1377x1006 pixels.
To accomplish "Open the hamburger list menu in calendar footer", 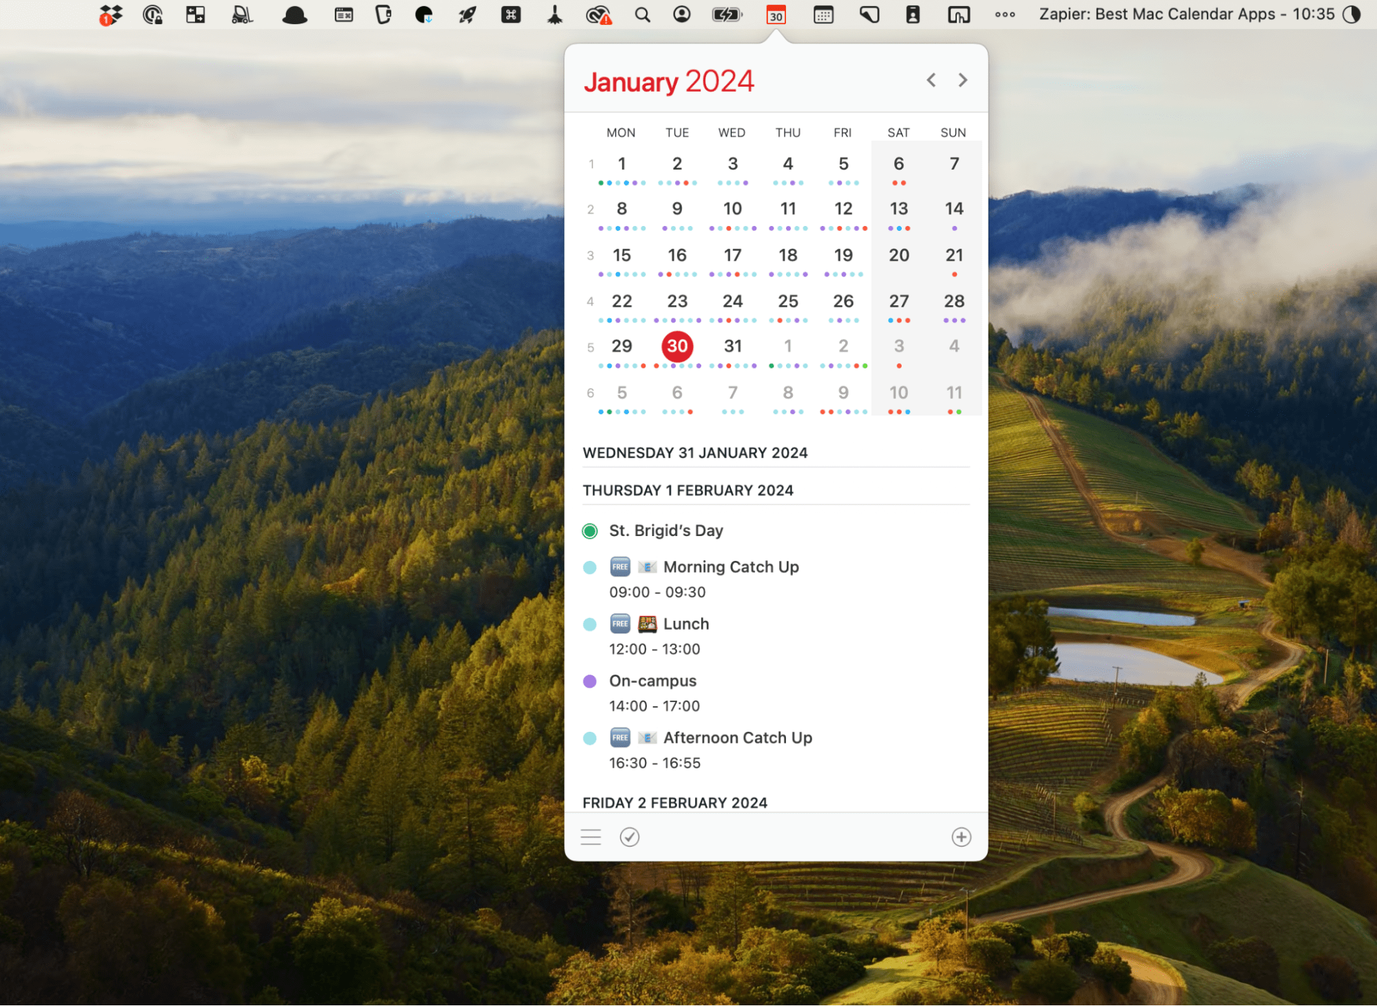I will 590,836.
